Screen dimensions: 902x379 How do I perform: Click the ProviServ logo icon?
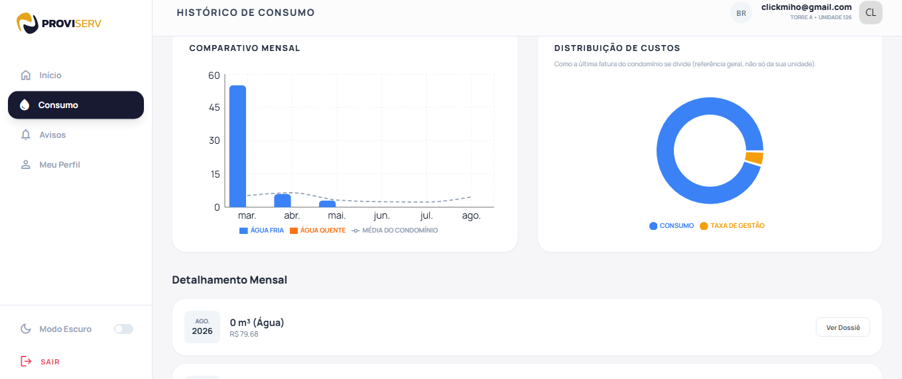[27, 23]
